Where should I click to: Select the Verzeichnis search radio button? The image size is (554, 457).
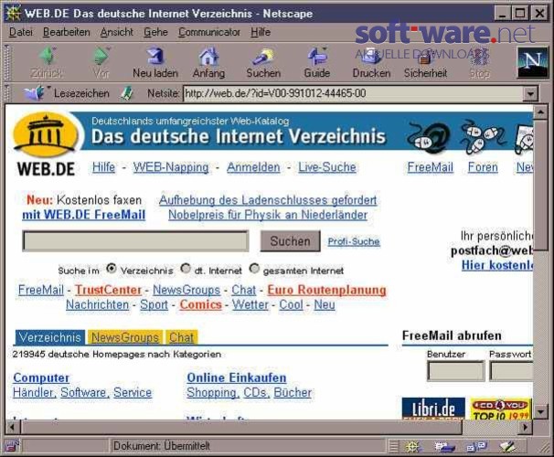pyautogui.click(x=112, y=269)
